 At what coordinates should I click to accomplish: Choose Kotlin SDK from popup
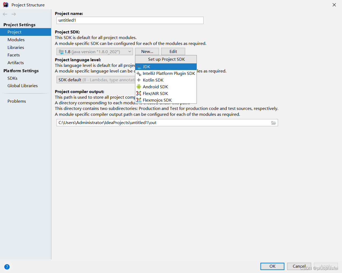tap(166, 80)
